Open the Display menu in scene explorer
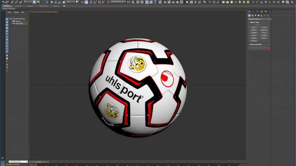The height and width of the screenshot is (166, 296). tap(16, 12)
